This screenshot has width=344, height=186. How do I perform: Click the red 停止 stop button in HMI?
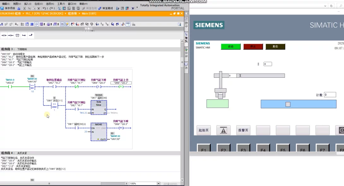click(253, 47)
